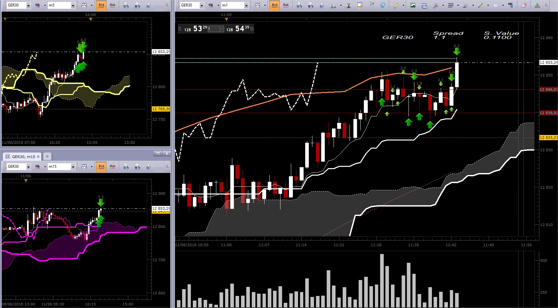Image resolution: width=558 pixels, height=308 pixels.
Task: Select the eraser tool
Action: click(524, 5)
